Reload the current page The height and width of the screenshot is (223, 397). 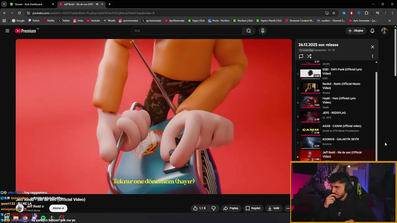[19, 13]
